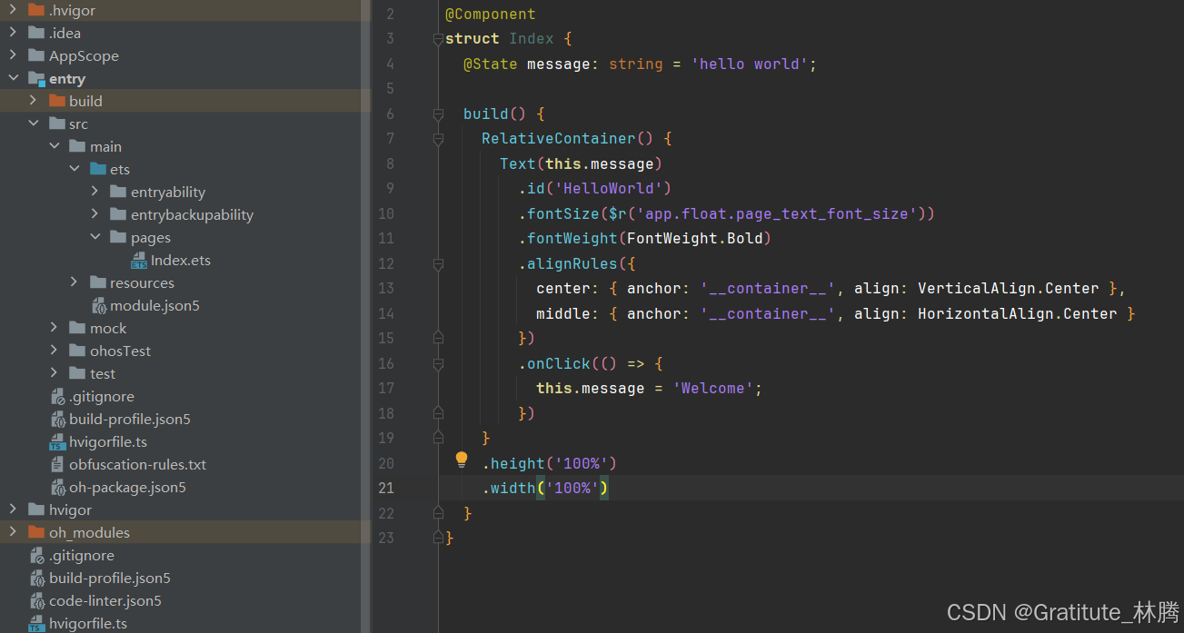1184x633 pixels.
Task: Collapse the entry module arrow
Action: (13, 78)
